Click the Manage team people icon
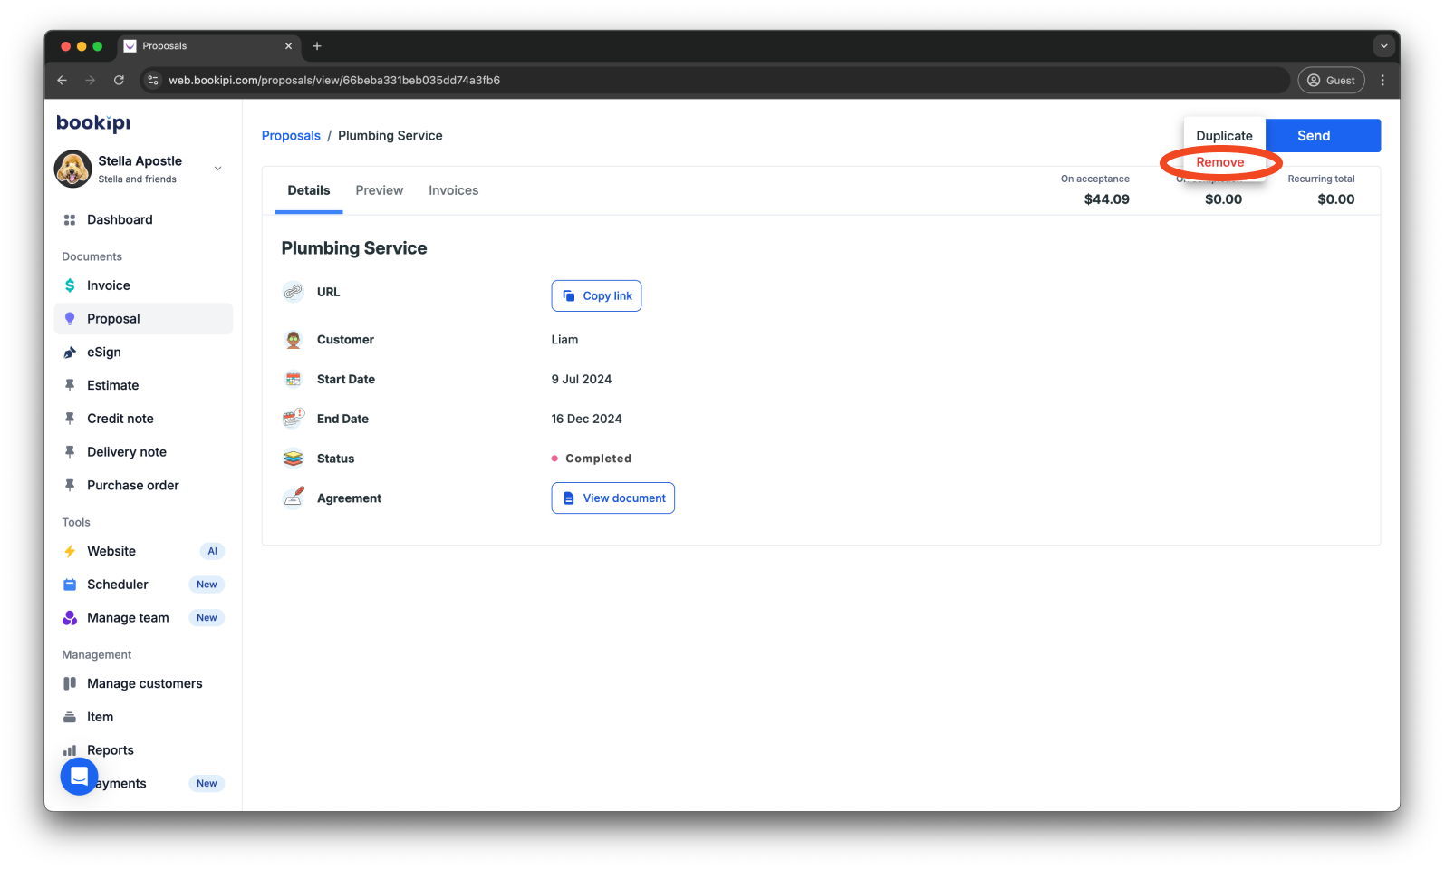 pos(70,618)
